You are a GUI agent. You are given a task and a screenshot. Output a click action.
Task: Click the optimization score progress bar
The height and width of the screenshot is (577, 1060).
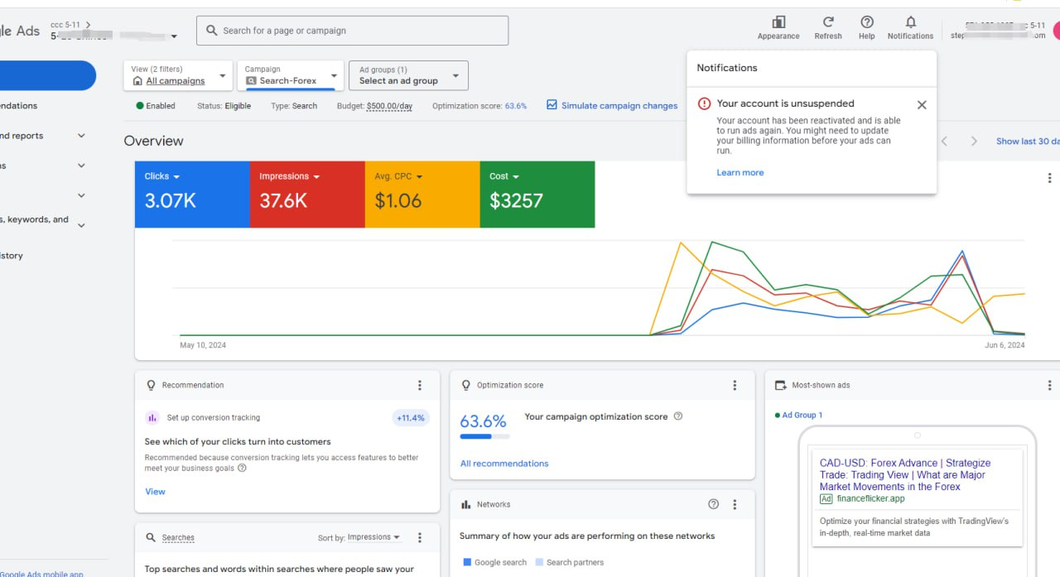(485, 436)
